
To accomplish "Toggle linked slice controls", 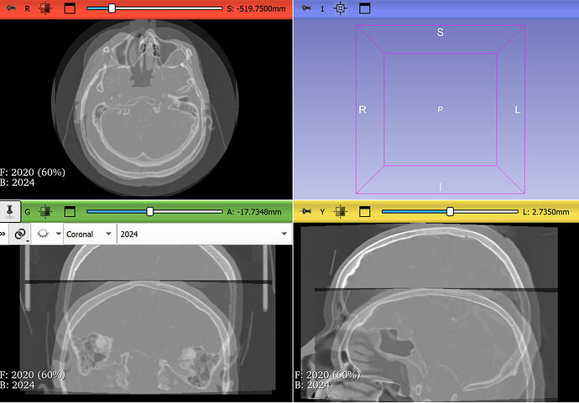I will pyautogui.click(x=20, y=234).
